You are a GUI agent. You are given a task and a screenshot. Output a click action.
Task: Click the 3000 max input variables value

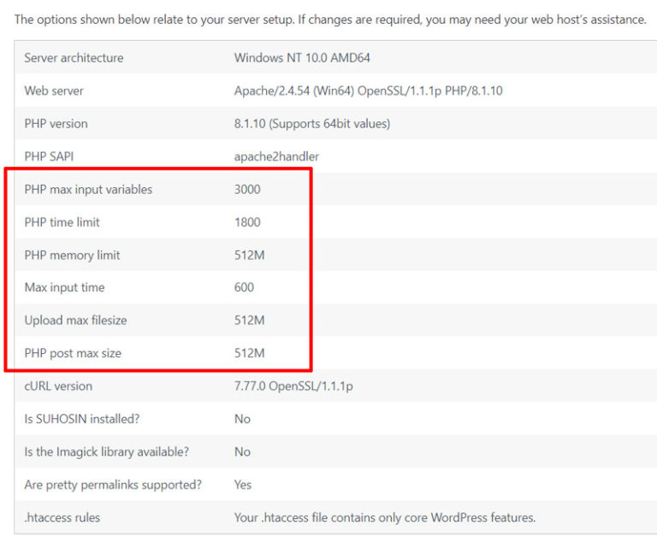pyautogui.click(x=247, y=190)
